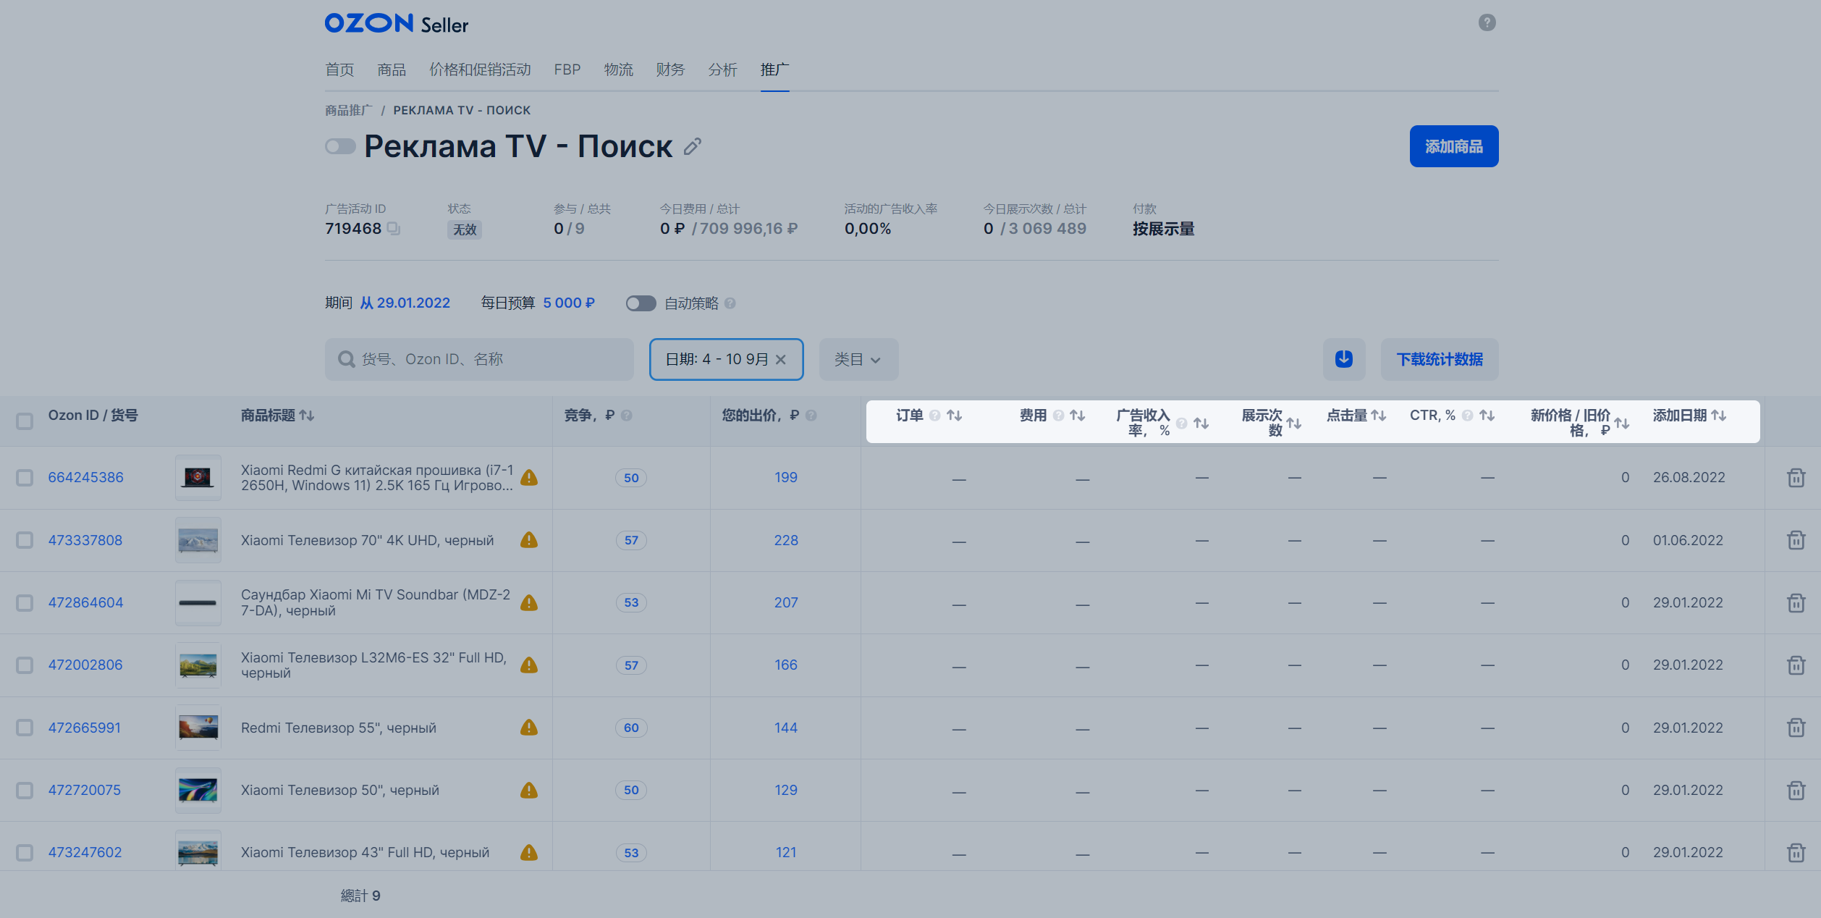Delete row 472002806 with trash icon
The width and height of the screenshot is (1821, 918).
[1796, 665]
